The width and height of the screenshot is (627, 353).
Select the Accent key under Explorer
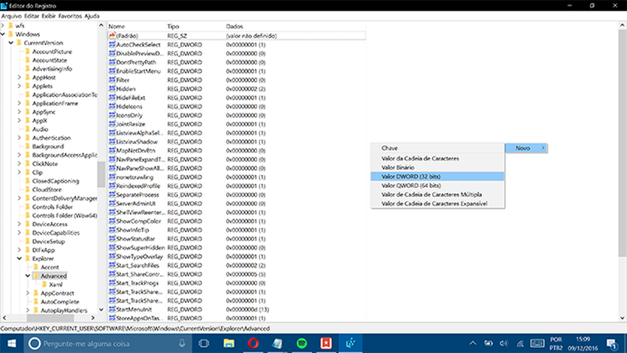pos(50,267)
